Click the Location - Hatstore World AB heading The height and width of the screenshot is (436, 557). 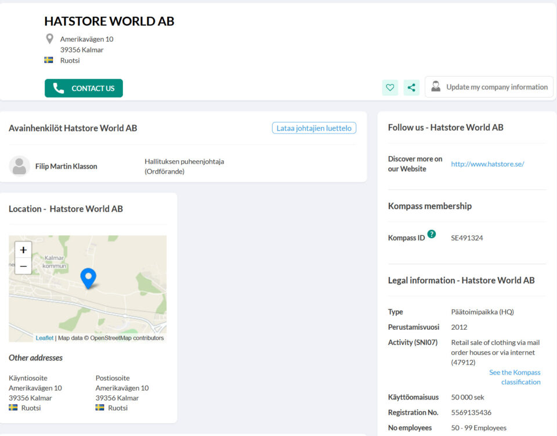(x=66, y=209)
